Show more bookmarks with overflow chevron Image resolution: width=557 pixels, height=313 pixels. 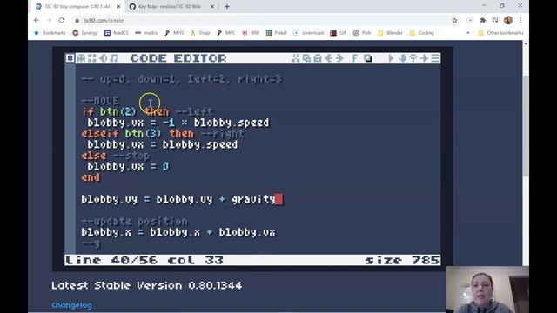[468, 33]
